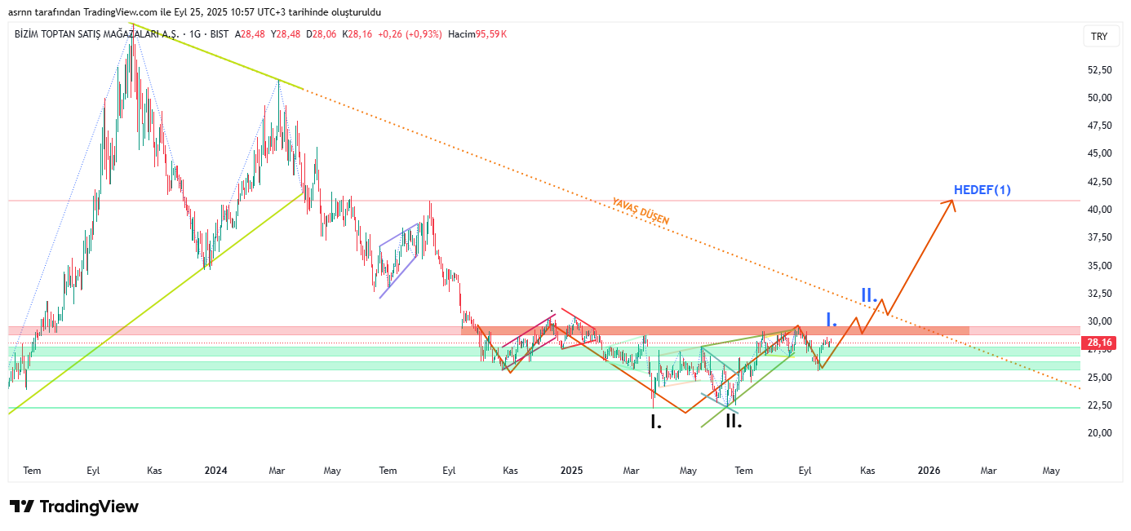Image resolution: width=1131 pixels, height=531 pixels.
Task: Click the purple channel pattern drawing
Action: (x=400, y=261)
